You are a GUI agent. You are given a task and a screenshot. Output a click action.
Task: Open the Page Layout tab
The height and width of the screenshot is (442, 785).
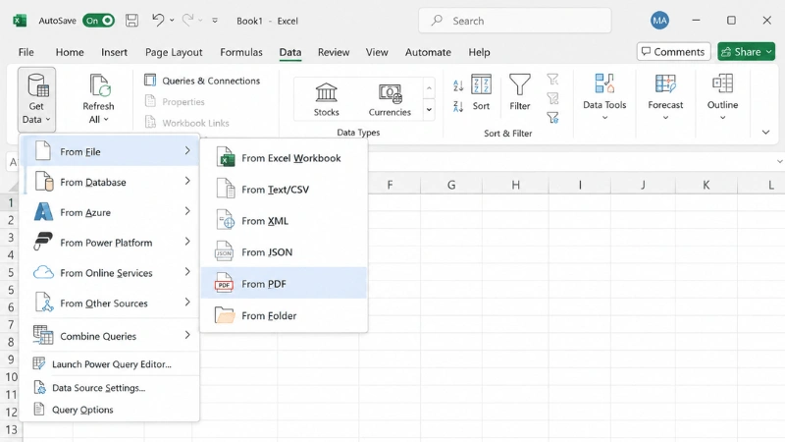click(x=174, y=52)
